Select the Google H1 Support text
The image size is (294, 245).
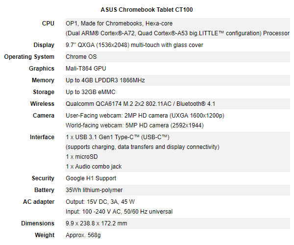(x=91, y=178)
